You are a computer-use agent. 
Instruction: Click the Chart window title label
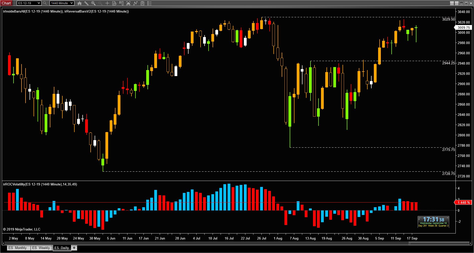[x=6, y=3]
